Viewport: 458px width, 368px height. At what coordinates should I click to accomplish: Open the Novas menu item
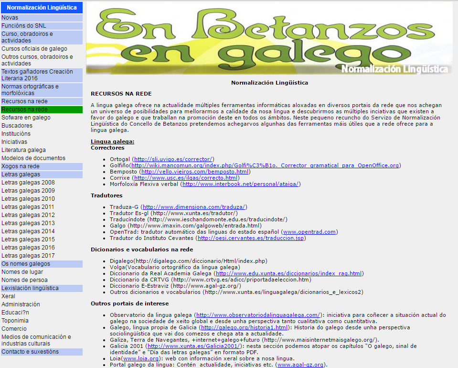(10, 18)
